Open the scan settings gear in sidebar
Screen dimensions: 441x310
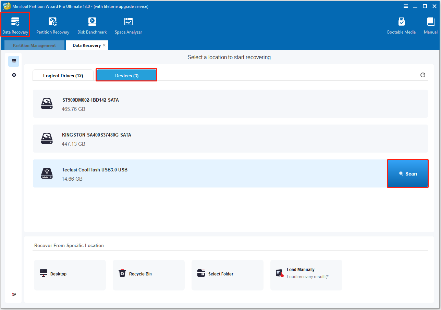pyautogui.click(x=14, y=75)
